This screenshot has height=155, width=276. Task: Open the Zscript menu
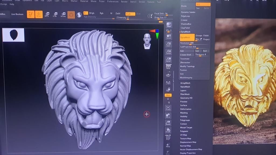(x=4, y=4)
